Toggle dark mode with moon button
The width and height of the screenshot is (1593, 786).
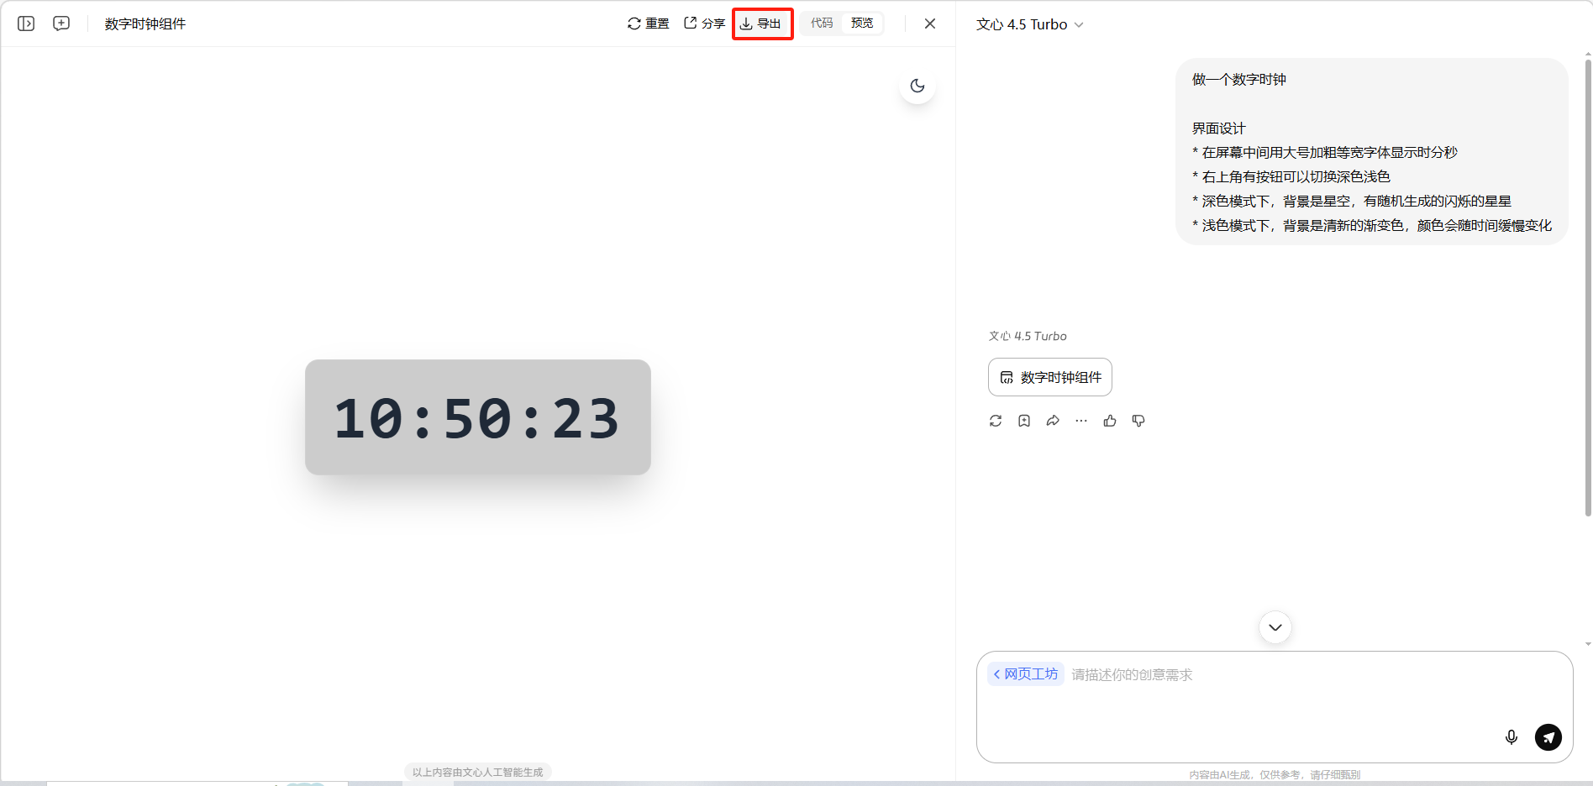[x=917, y=86]
